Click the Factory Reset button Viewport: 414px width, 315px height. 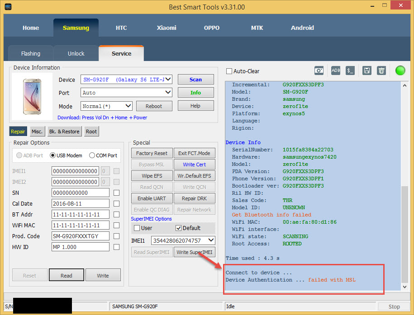(152, 153)
